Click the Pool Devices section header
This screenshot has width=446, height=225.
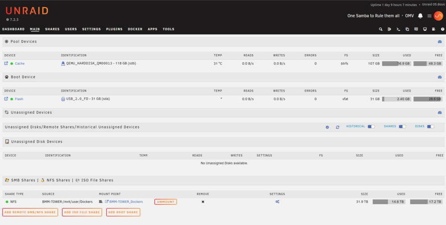[x=223, y=41]
